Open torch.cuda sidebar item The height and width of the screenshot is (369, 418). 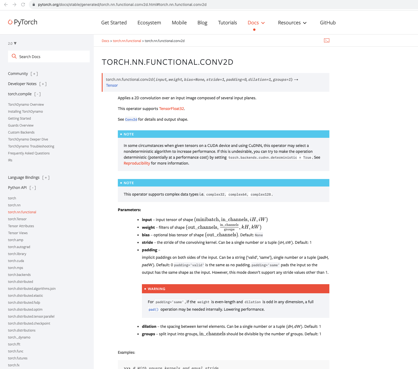pyautogui.click(x=16, y=261)
